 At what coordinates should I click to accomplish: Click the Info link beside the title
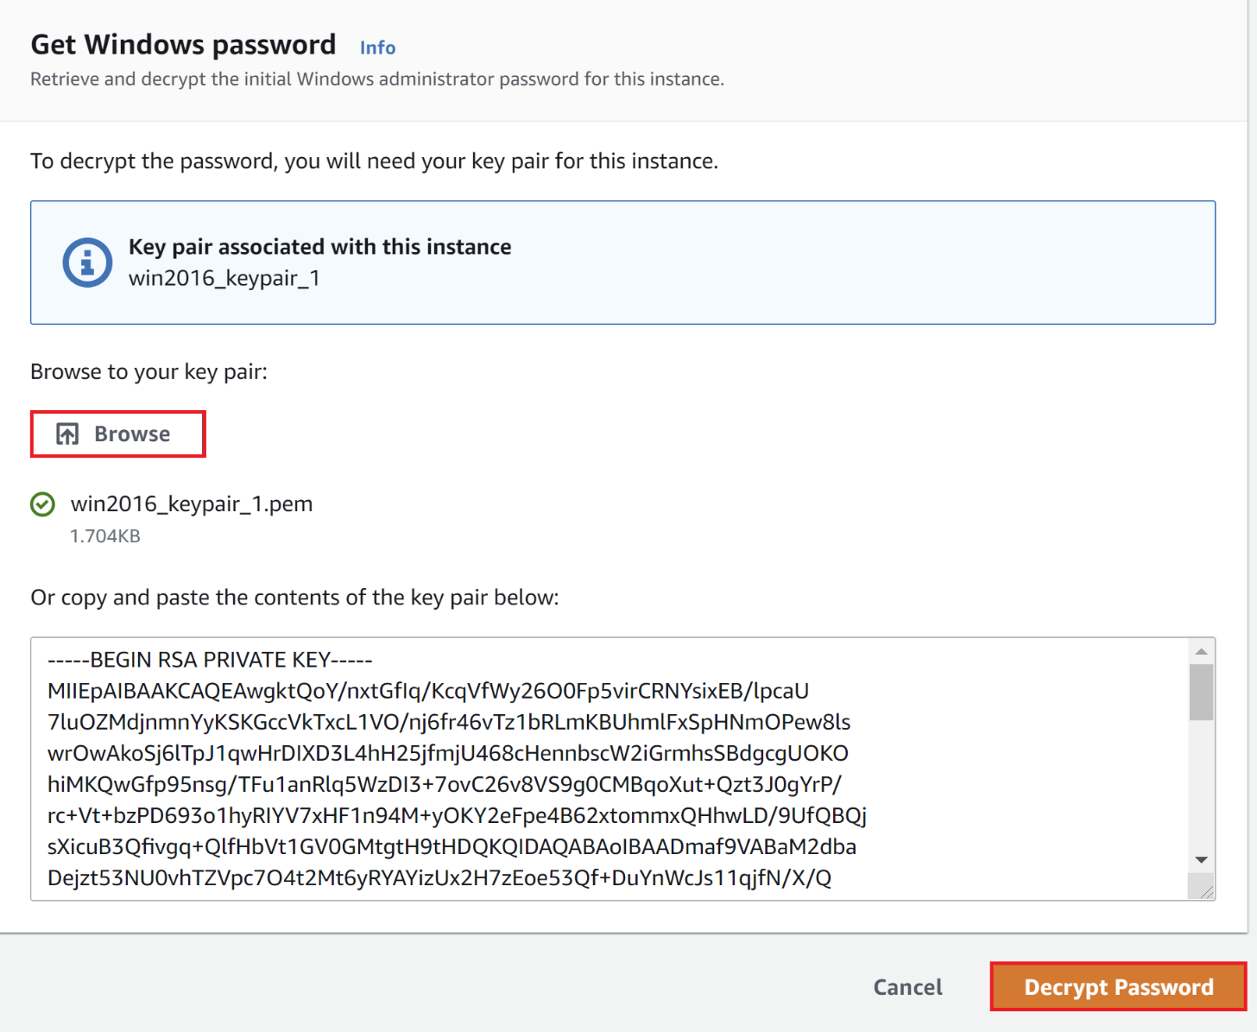[377, 47]
